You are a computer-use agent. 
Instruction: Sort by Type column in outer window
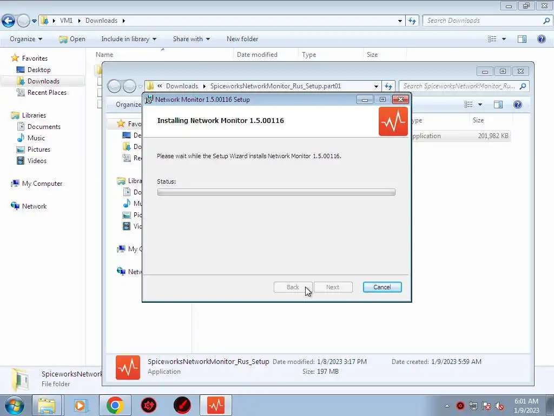pos(309,55)
